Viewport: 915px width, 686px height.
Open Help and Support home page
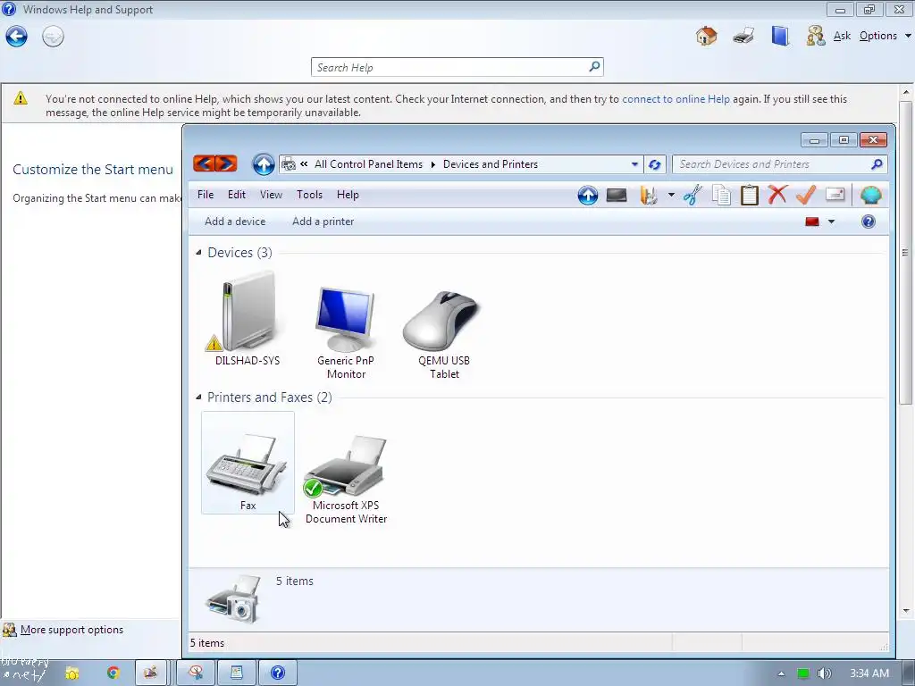[706, 36]
